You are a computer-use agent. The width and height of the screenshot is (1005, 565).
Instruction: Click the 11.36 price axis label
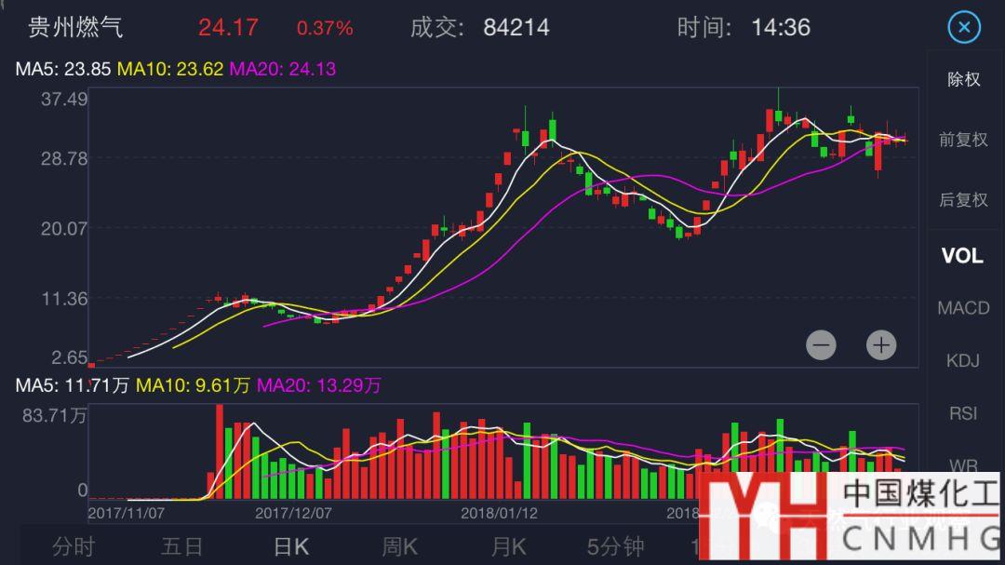(64, 298)
